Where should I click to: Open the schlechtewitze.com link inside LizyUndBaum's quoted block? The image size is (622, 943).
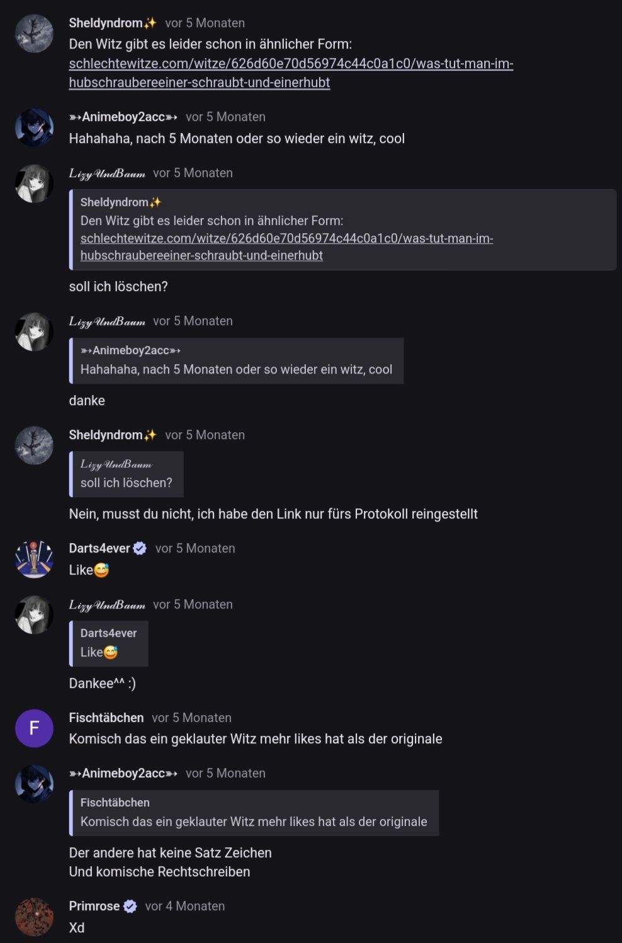pos(286,247)
